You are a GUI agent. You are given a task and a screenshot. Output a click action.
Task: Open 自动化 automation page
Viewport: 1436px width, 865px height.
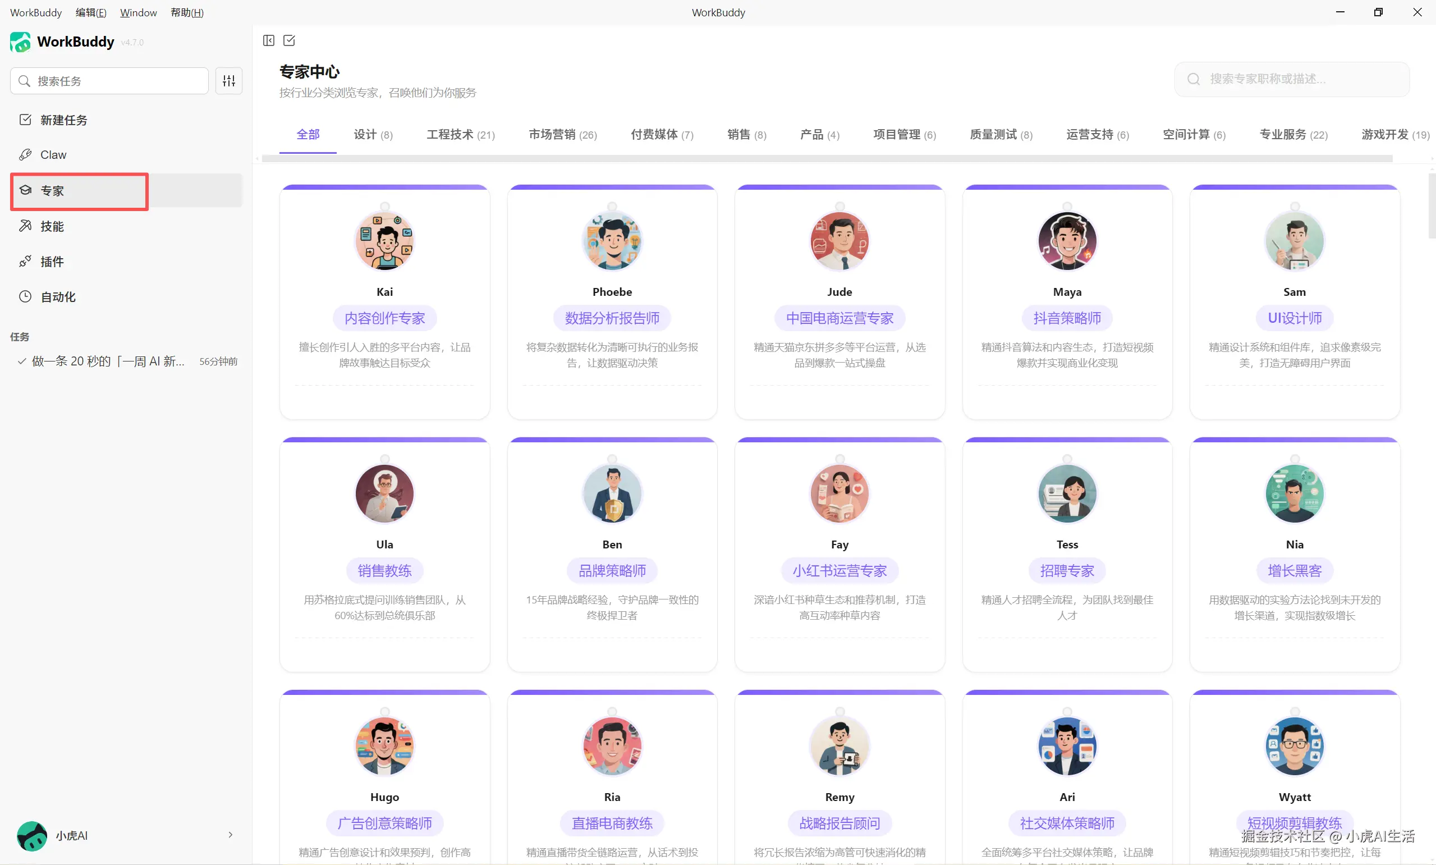[58, 298]
